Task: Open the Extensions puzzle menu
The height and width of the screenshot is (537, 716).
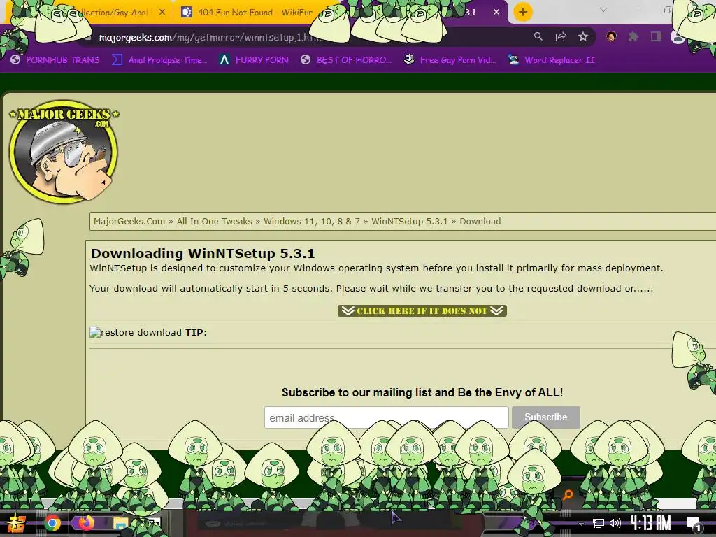Action: click(633, 36)
